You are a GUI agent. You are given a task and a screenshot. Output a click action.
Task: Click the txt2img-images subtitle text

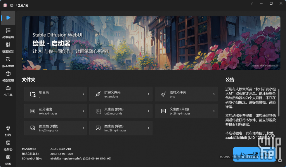[x=180, y=113]
